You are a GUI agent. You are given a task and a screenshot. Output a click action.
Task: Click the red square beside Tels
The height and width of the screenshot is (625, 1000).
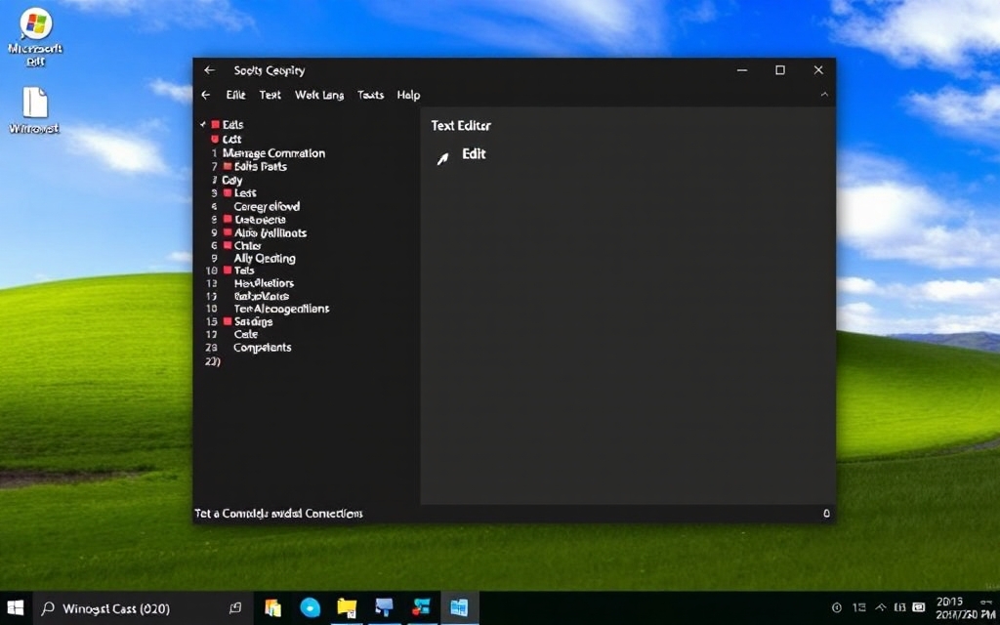[x=228, y=271]
